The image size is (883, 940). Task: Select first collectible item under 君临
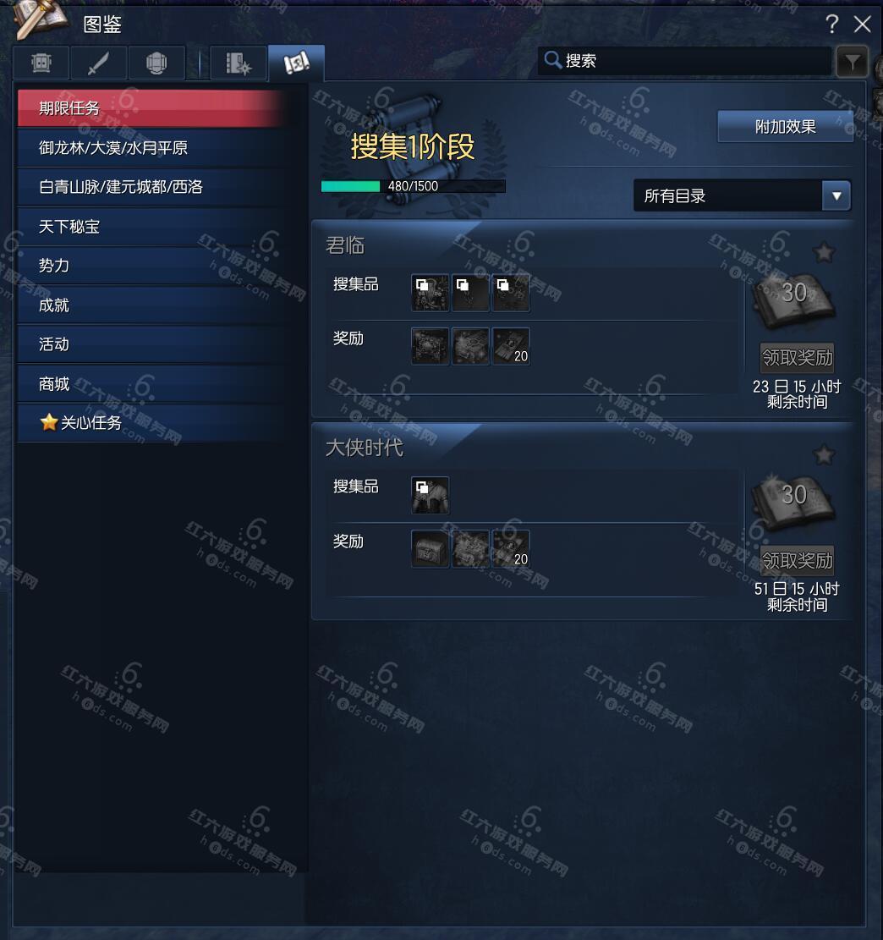(x=430, y=293)
